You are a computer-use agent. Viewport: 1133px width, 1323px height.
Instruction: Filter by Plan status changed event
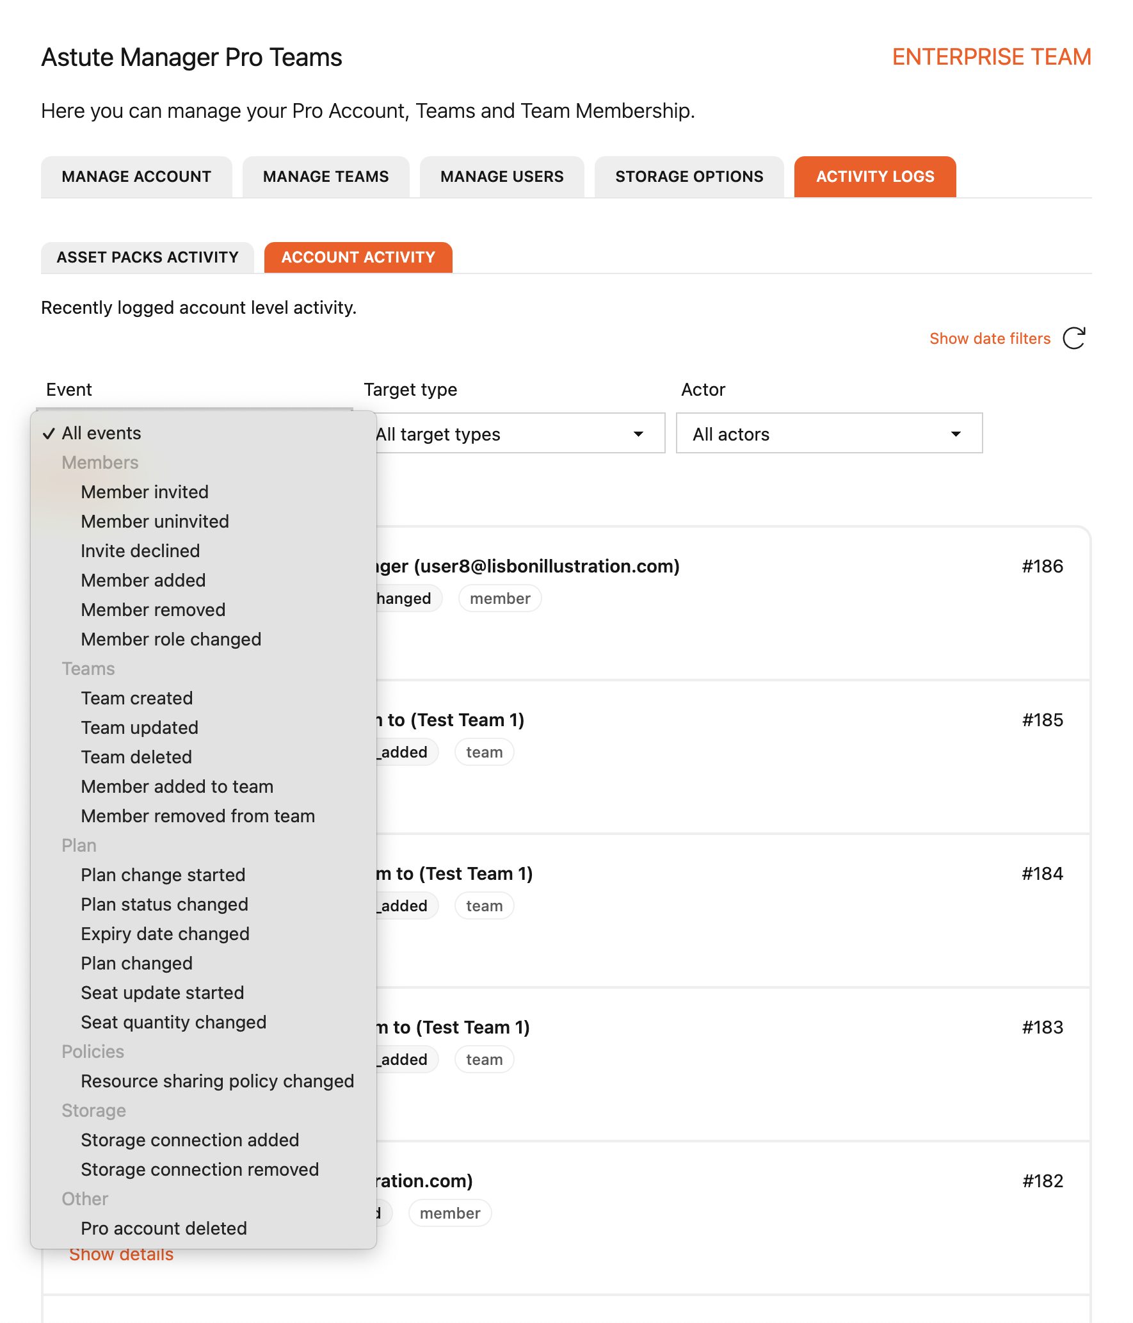point(165,904)
